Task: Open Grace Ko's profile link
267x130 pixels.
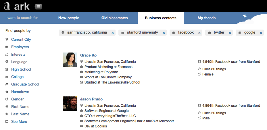Action: (88, 55)
